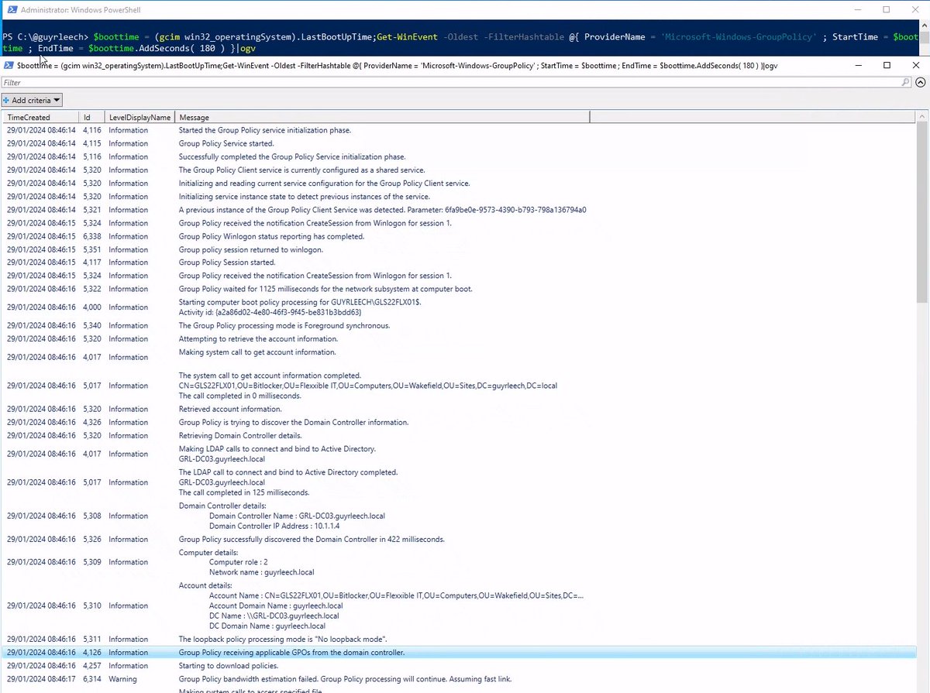Sort by the Id column header

pyautogui.click(x=92, y=118)
